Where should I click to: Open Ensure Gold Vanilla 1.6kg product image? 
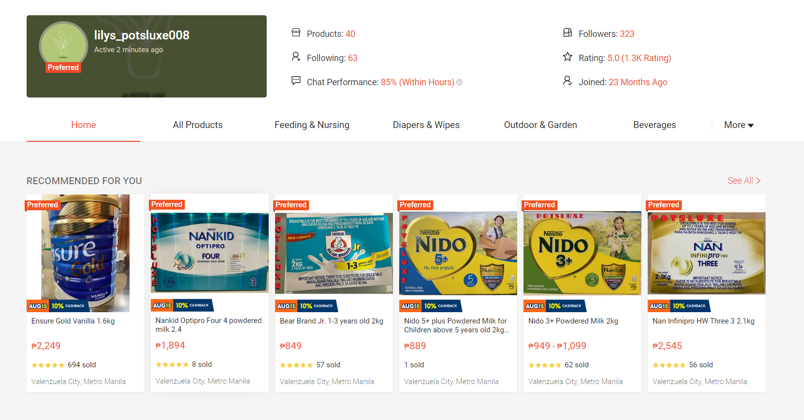point(85,253)
